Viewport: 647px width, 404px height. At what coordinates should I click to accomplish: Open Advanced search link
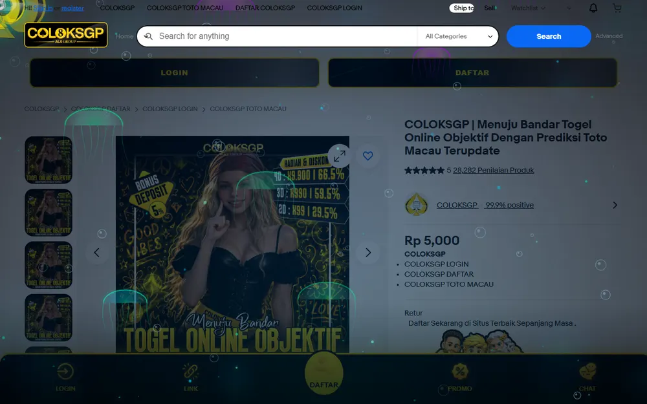[609, 36]
